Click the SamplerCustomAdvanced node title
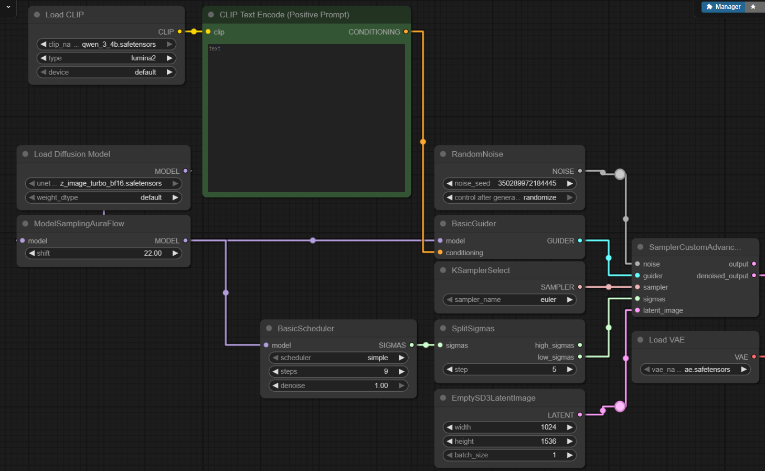 pos(694,247)
